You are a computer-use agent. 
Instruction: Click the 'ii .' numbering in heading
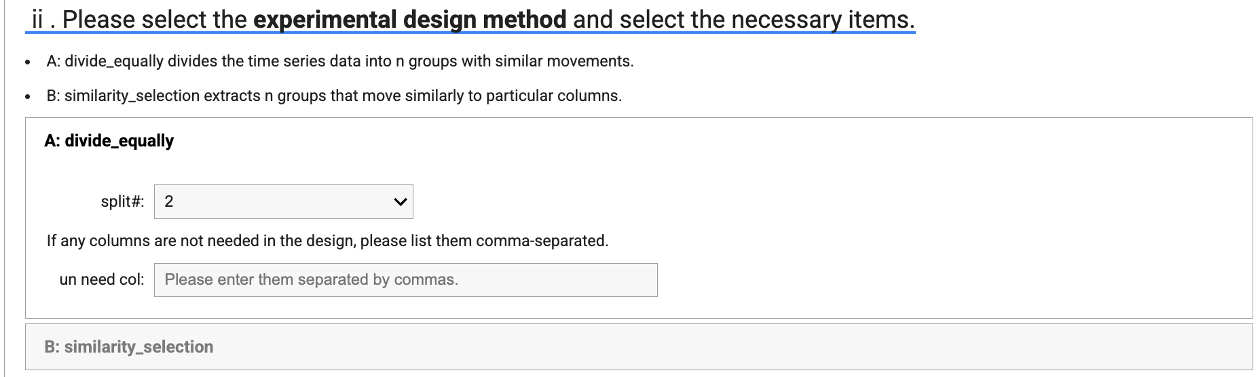tap(43, 19)
